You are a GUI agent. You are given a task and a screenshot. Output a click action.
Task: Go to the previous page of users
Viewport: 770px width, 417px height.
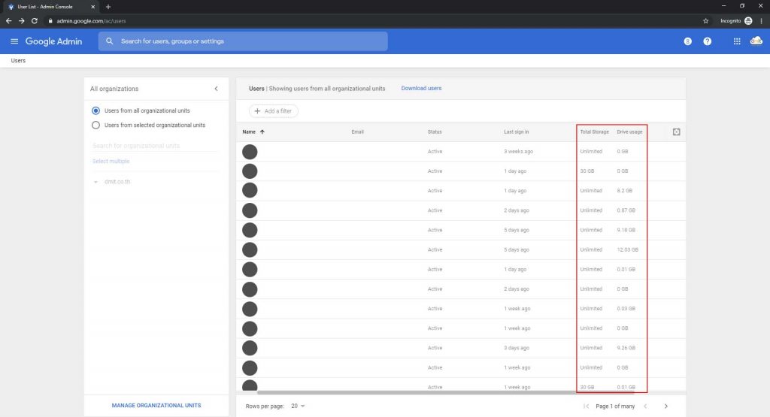tap(645, 406)
